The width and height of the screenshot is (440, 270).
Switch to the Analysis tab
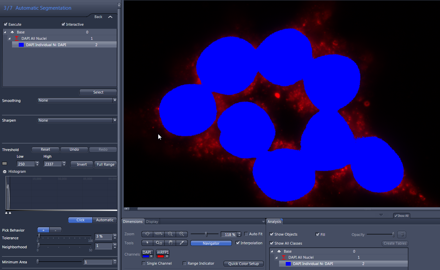(274, 221)
